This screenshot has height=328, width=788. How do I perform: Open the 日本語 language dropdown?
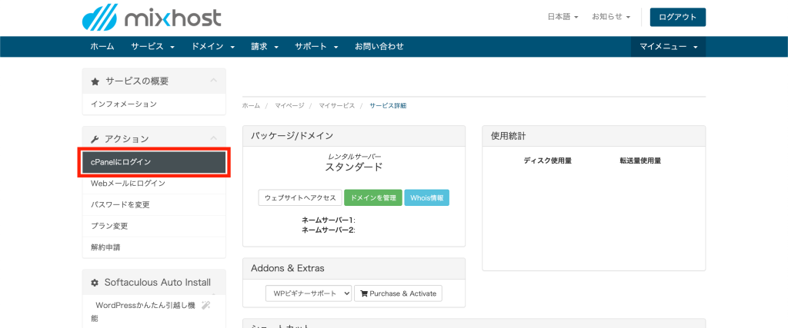point(563,17)
